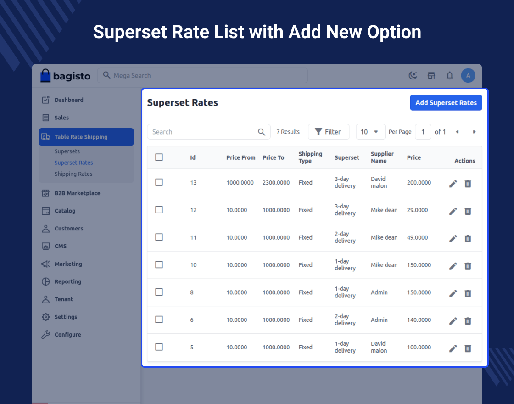Edit superset rate with Id 13

453,184
